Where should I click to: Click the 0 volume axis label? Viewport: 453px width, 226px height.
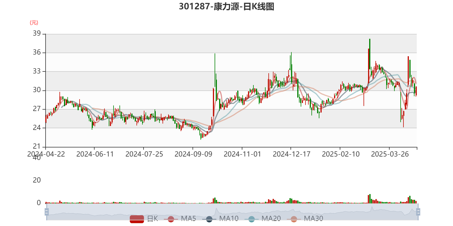39,203
